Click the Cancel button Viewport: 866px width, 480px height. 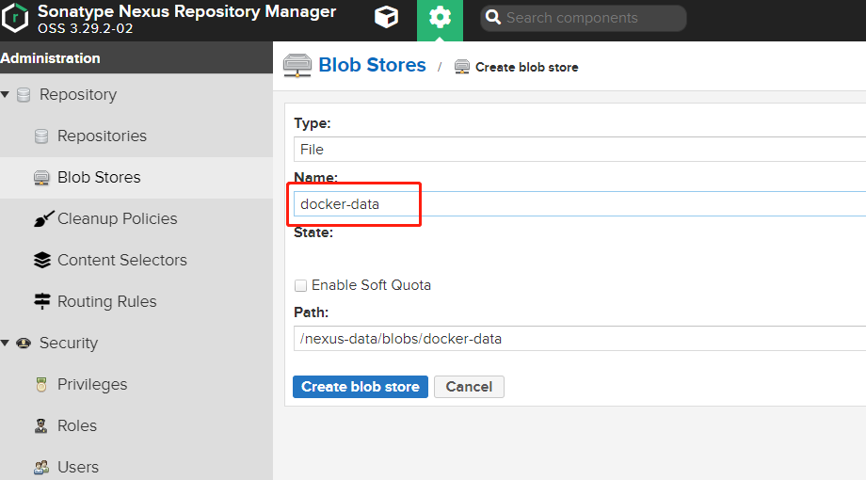469,387
